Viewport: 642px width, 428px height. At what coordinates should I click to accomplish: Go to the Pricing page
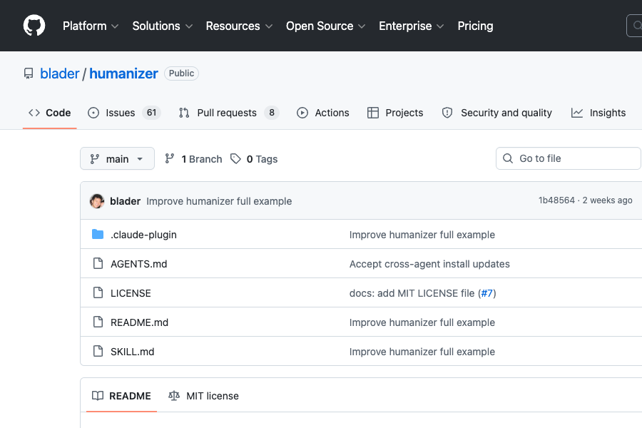(x=475, y=26)
